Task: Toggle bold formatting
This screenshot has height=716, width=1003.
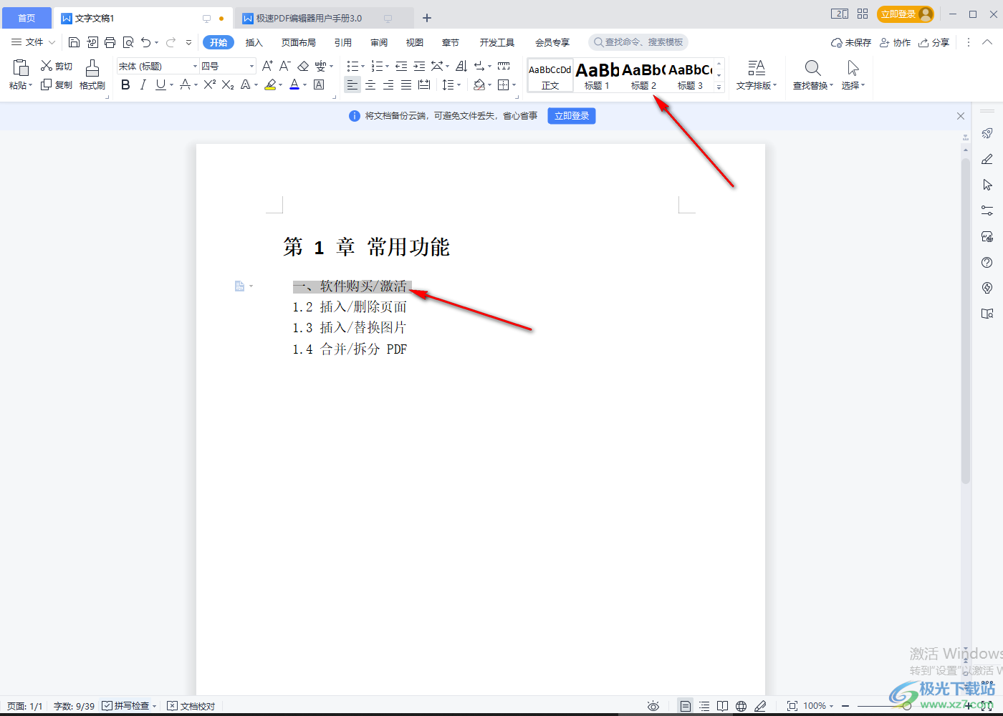Action: pos(125,84)
